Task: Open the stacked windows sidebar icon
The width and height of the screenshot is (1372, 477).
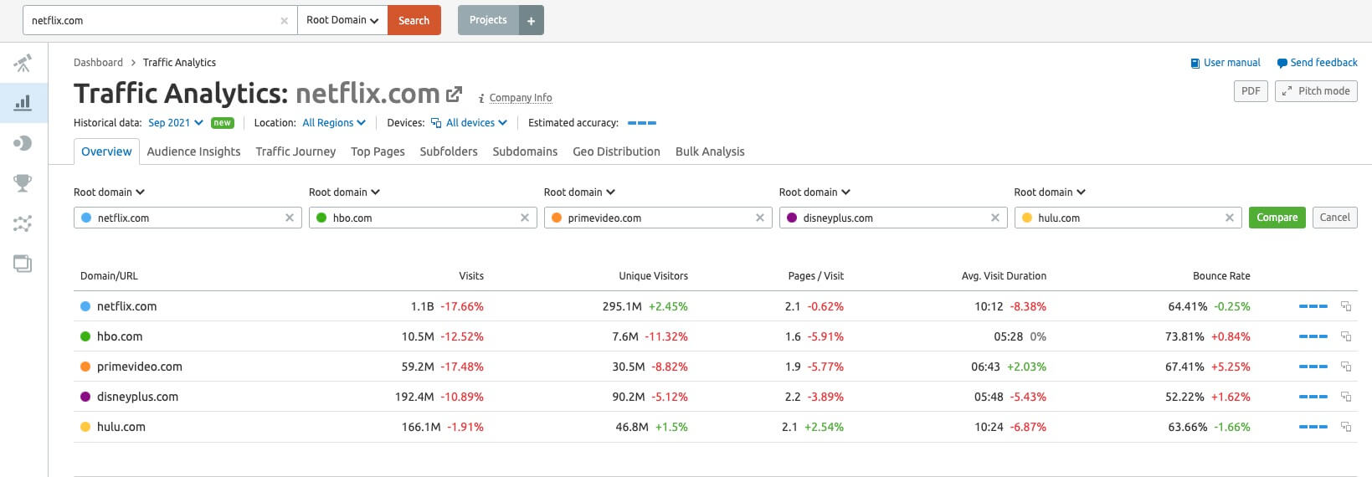Action: click(x=23, y=264)
